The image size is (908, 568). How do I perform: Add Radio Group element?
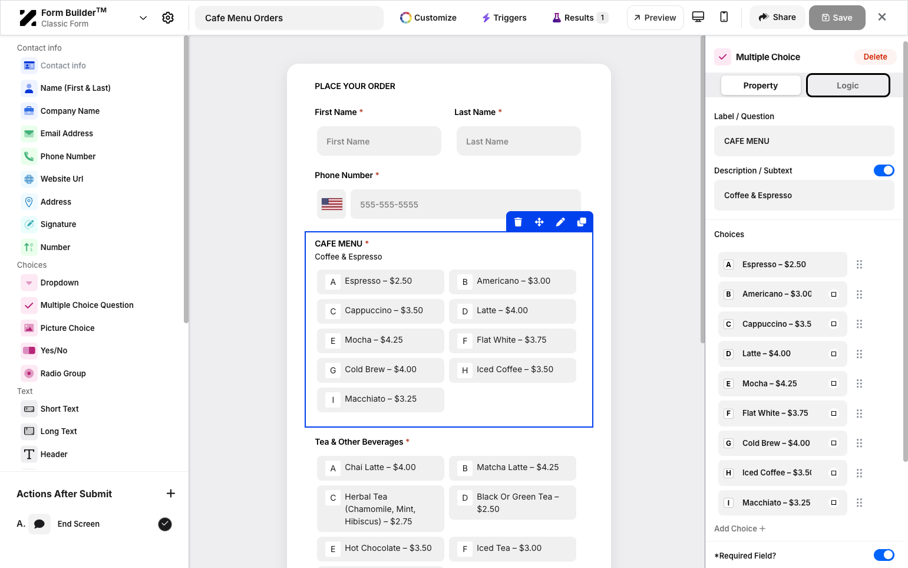(x=54, y=373)
